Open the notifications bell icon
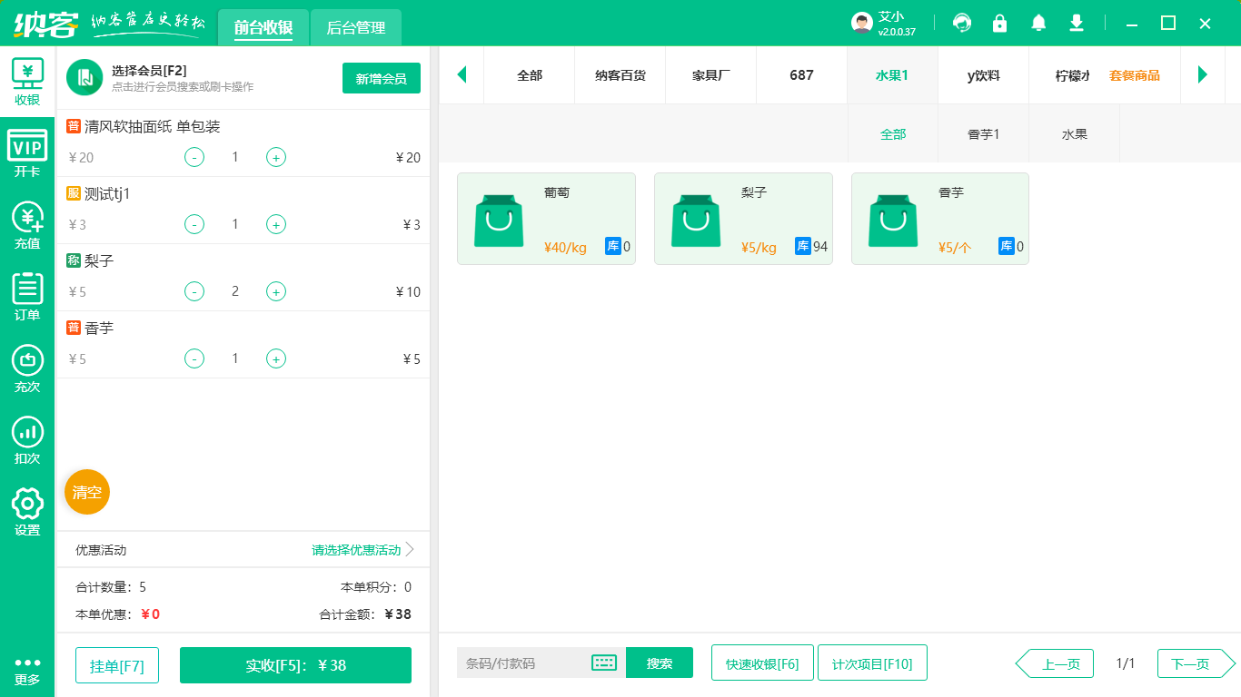1241x697 pixels. pos(1038,23)
